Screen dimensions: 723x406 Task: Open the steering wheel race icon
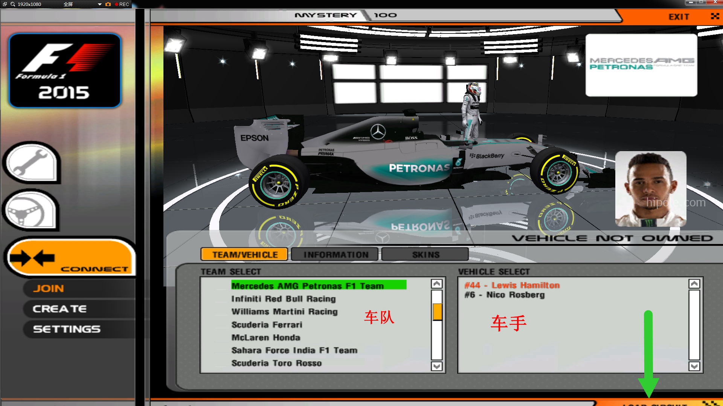(31, 210)
